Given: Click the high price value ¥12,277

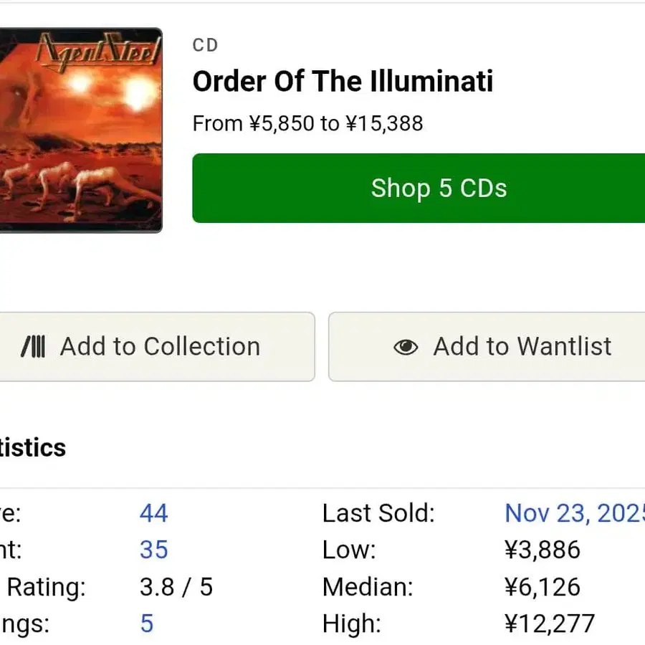Looking at the screenshot, I should pos(550,623).
